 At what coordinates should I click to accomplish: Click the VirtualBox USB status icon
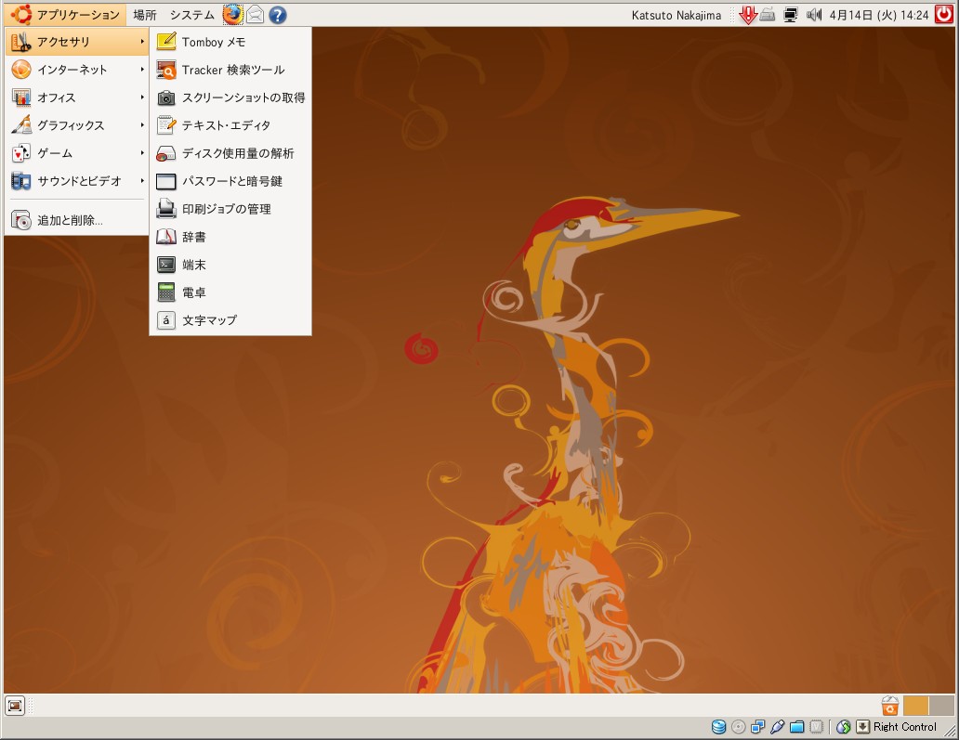pyautogui.click(x=778, y=727)
